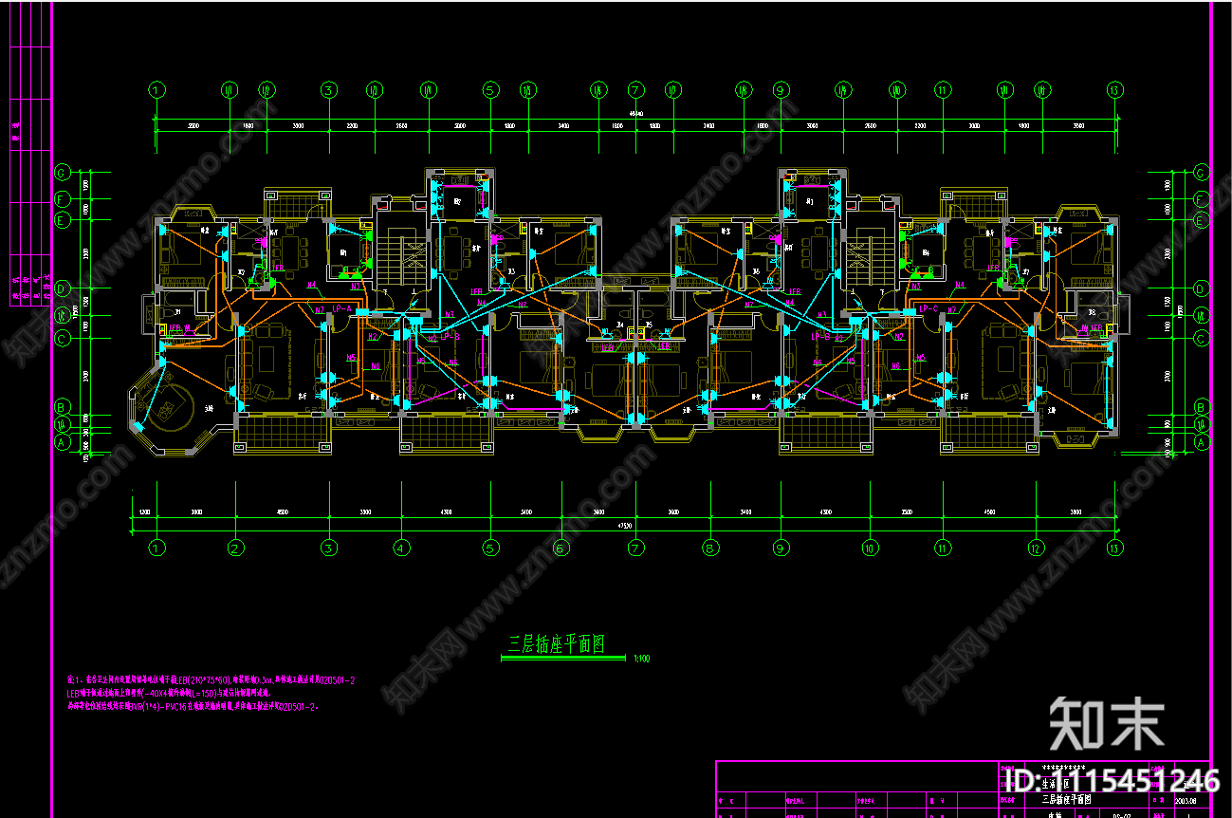The image size is (1232, 818).
Task: Pick left-side axis bubble A
Action: 64,442
